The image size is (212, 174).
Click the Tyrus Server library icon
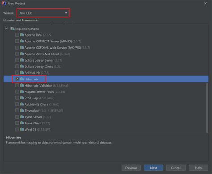(22, 116)
